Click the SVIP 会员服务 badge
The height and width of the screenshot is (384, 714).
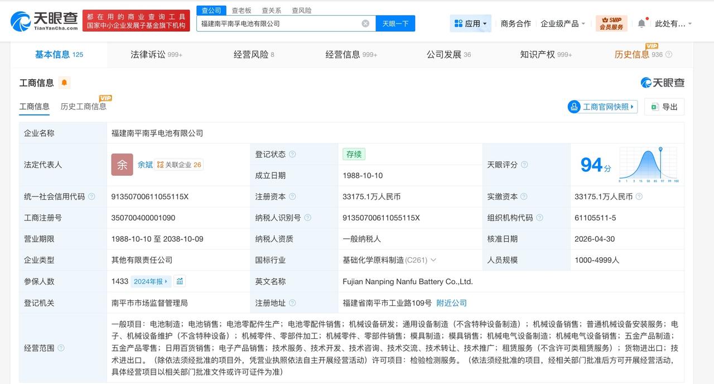click(611, 23)
